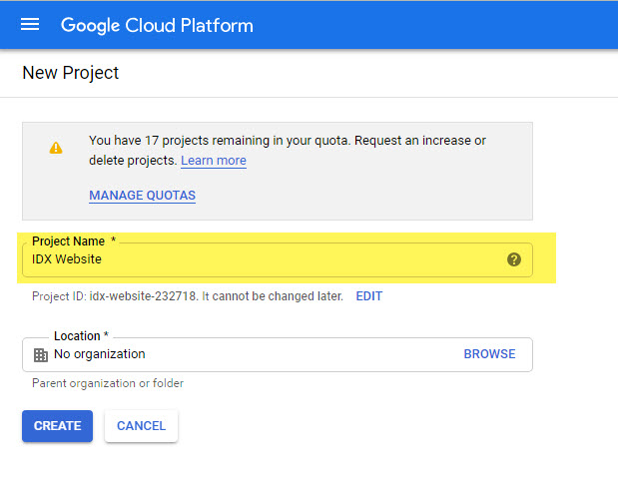Open the hamburger navigation menu
Image resolution: width=618 pixels, height=479 pixels.
pyautogui.click(x=30, y=24)
